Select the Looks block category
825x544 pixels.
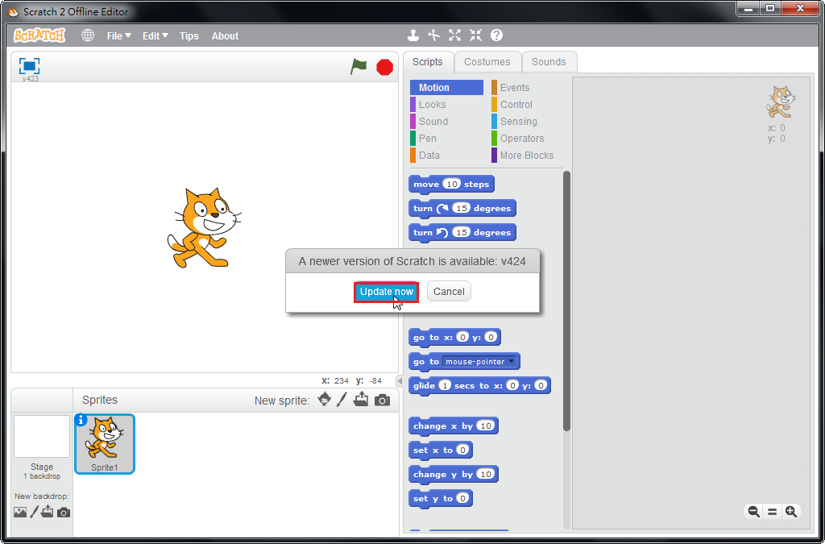[446, 104]
